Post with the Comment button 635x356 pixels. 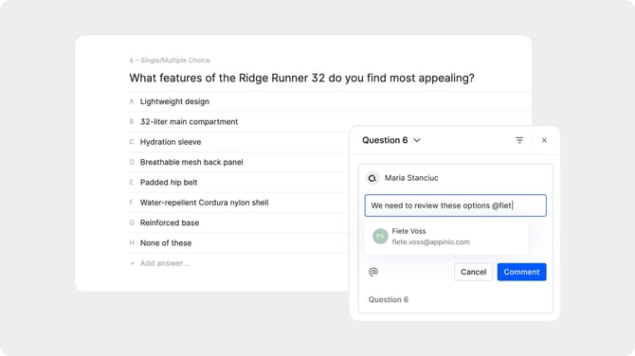click(521, 272)
